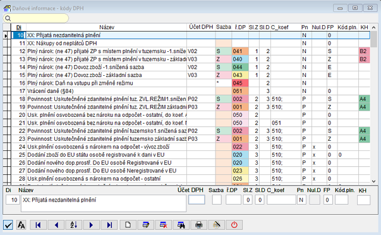Click the Sazba column header
The height and width of the screenshot is (235, 381).
tap(224, 27)
